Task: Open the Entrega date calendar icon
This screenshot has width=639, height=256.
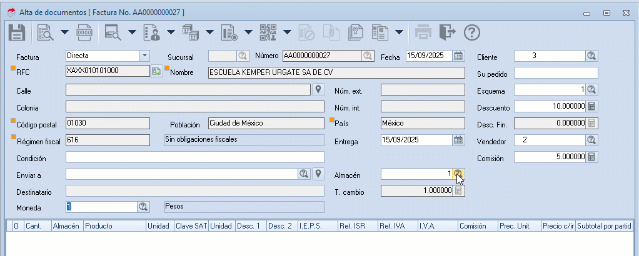Action: [458, 140]
